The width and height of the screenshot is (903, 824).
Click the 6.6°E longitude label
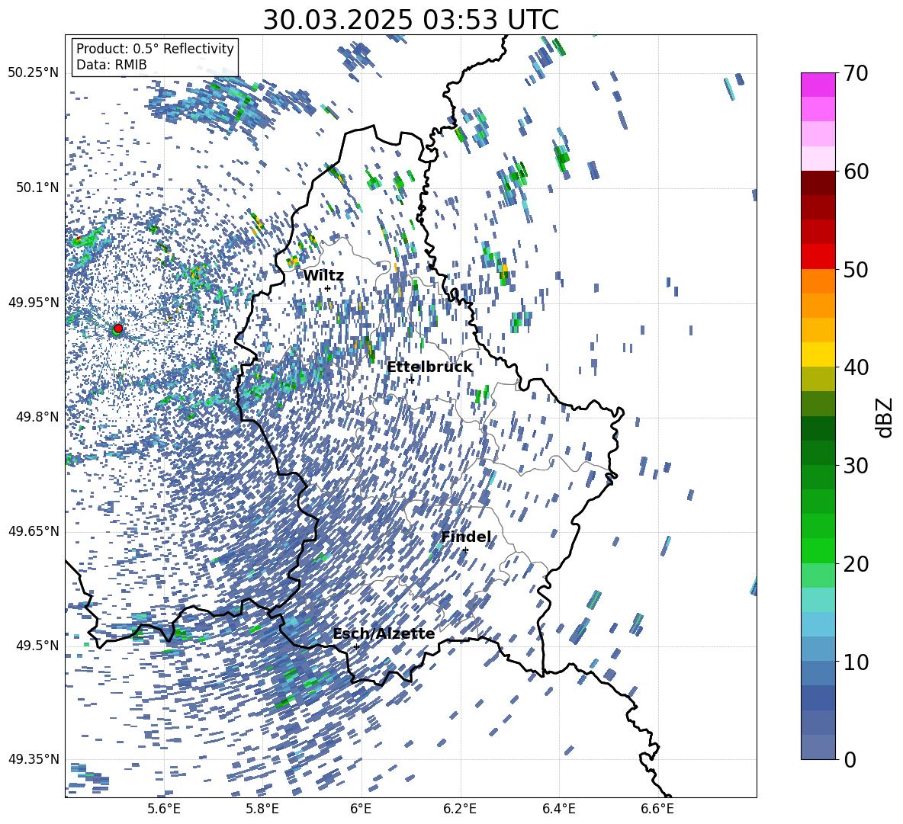[x=657, y=809]
